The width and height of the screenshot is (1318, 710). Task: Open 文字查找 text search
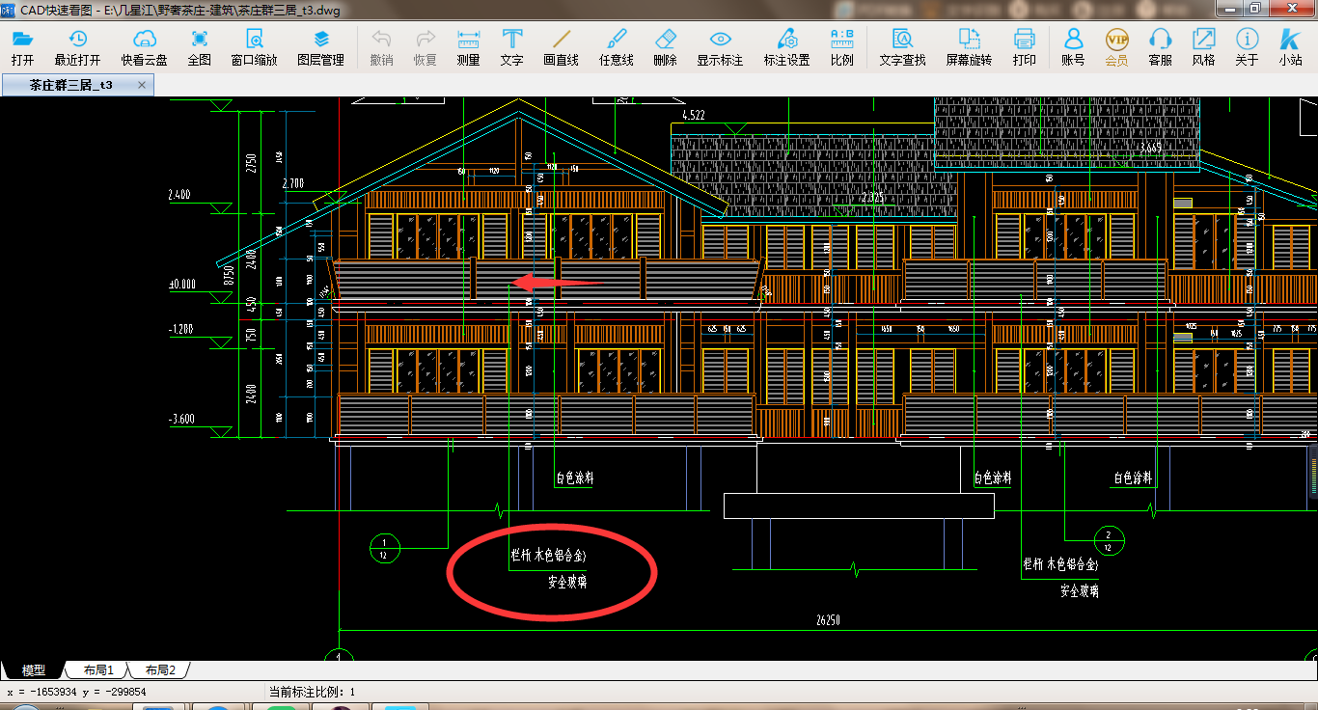[903, 47]
